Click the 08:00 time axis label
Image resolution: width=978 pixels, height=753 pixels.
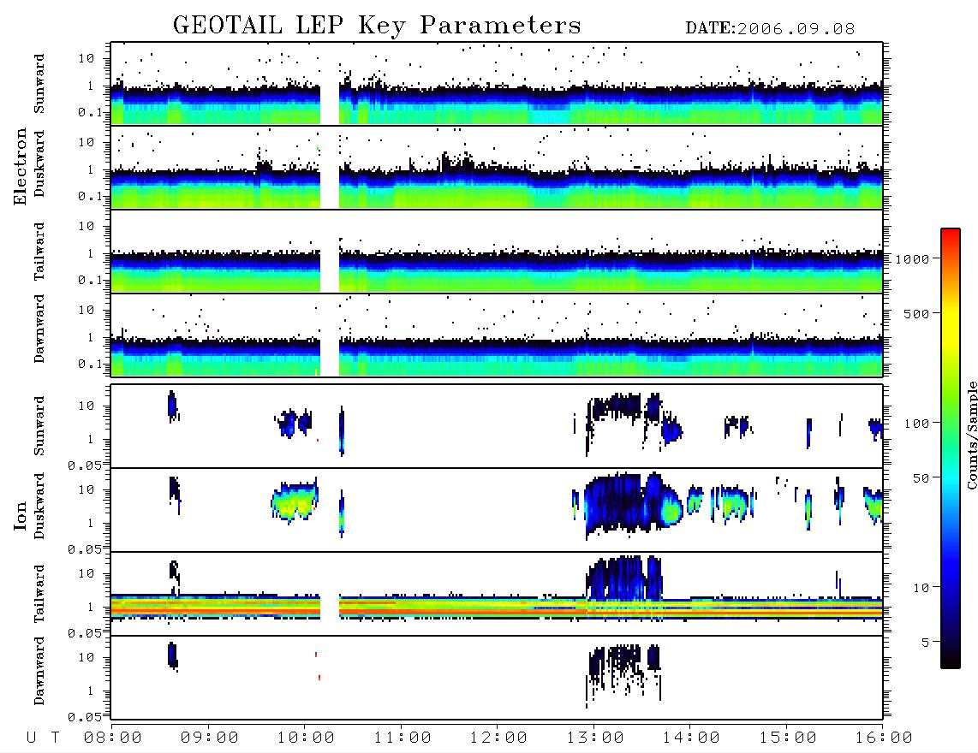point(113,738)
